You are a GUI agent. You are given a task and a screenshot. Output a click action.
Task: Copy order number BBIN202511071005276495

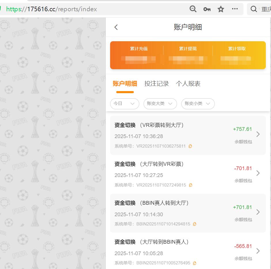coord(195,263)
